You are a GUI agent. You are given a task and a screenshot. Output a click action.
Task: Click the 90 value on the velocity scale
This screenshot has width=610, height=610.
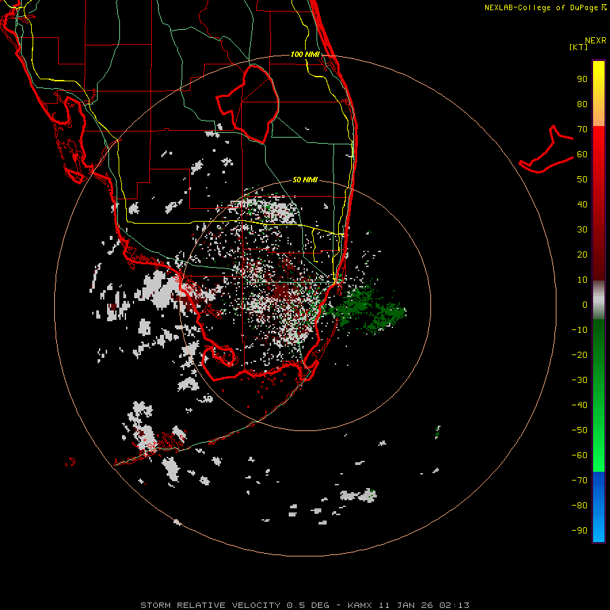pyautogui.click(x=582, y=79)
